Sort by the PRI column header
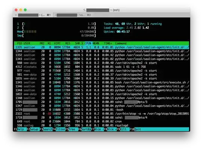The width and height of the screenshot is (203, 150). (42, 43)
